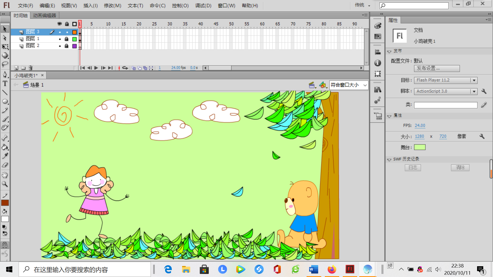Toggle show/hide all layers eye icon

coord(60,24)
